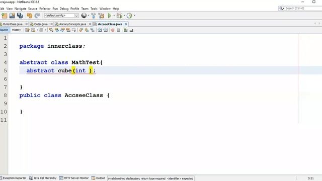Click Find Previous Occurrence icon
Viewport: 322px width, 181px height.
pos(57,30)
